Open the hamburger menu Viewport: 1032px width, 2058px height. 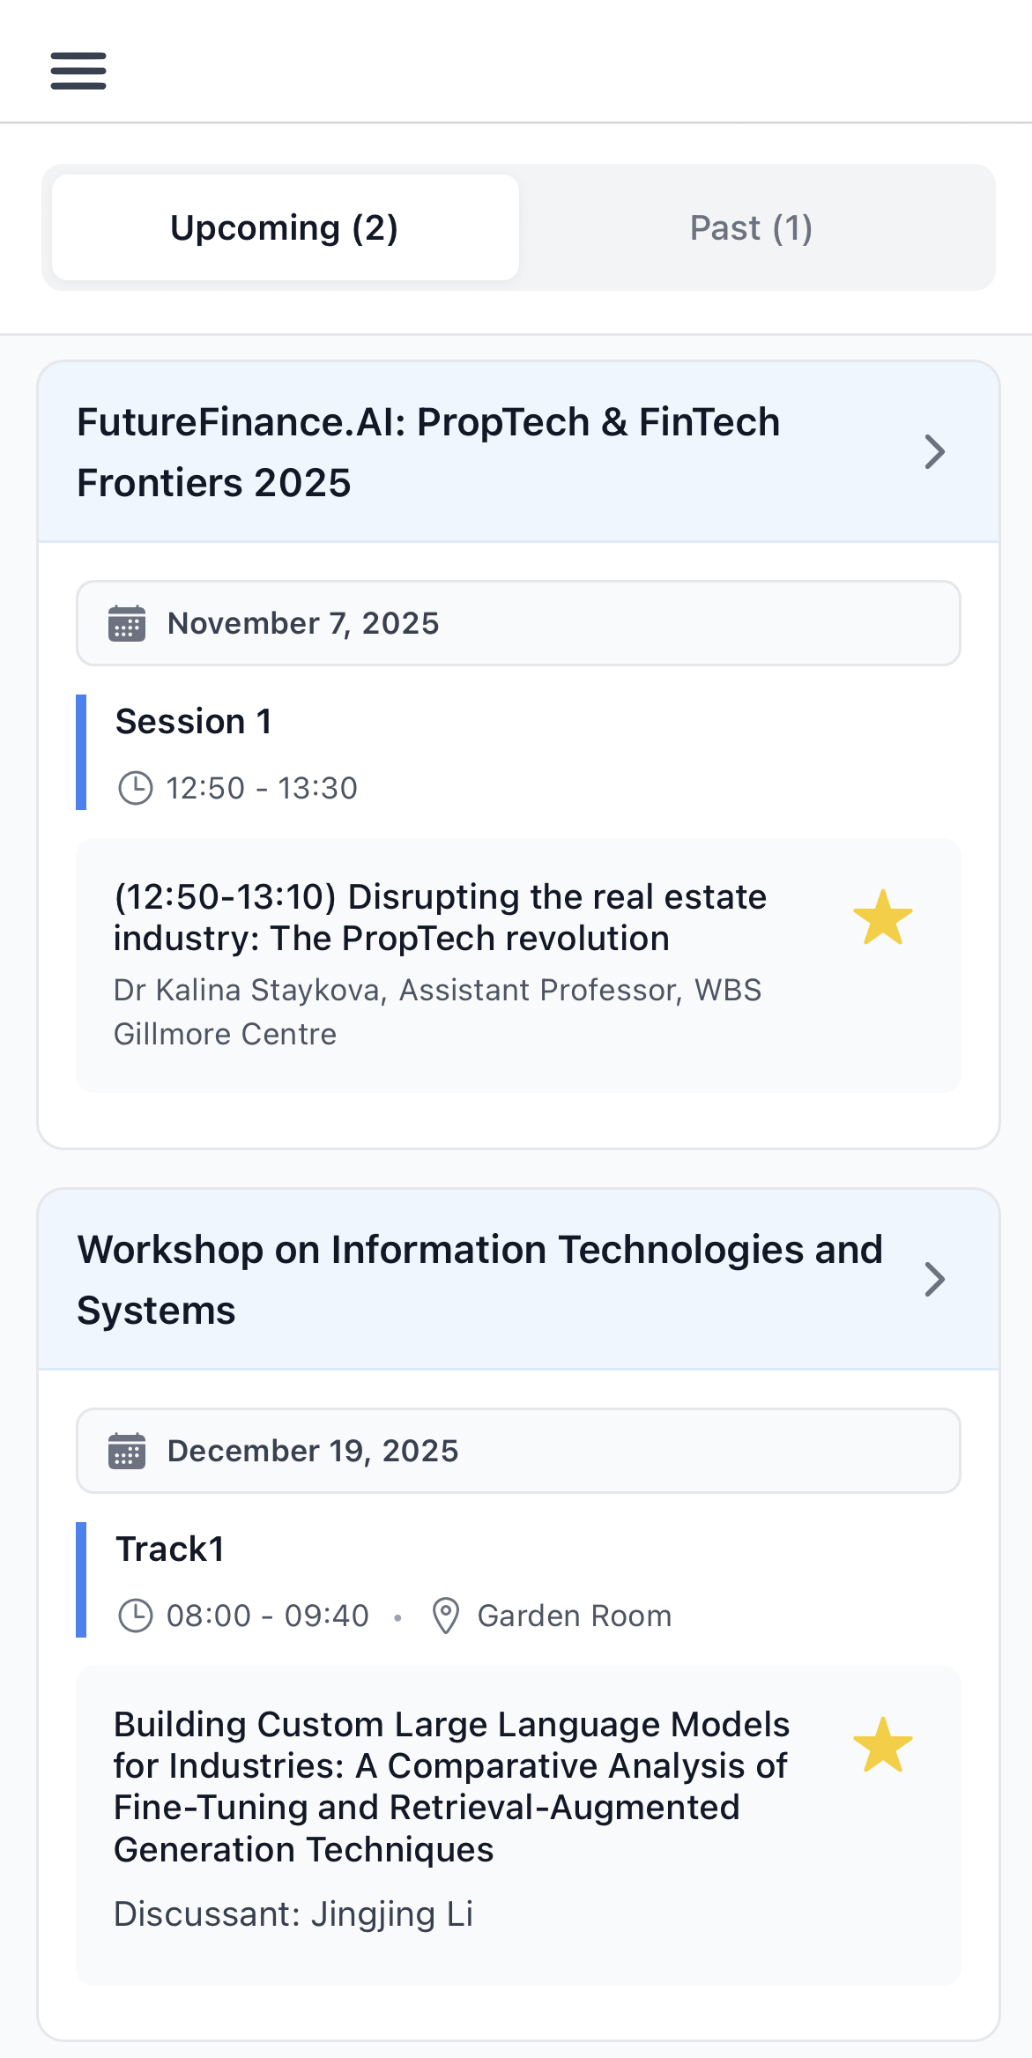click(x=78, y=71)
